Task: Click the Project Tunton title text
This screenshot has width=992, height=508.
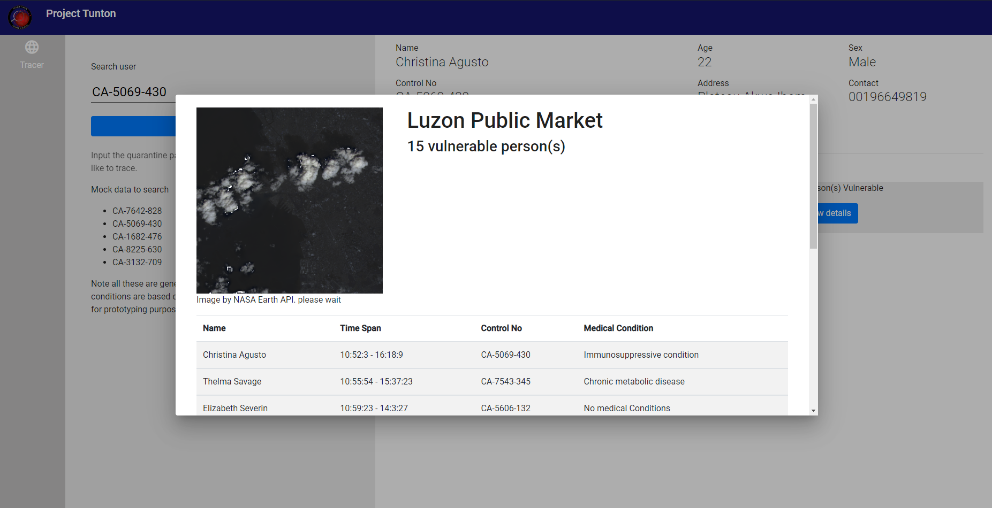Action: click(81, 13)
